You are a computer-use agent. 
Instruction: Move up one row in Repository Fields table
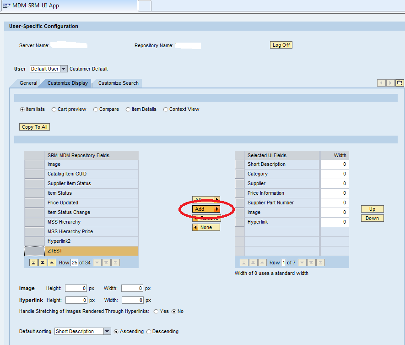[52, 263]
